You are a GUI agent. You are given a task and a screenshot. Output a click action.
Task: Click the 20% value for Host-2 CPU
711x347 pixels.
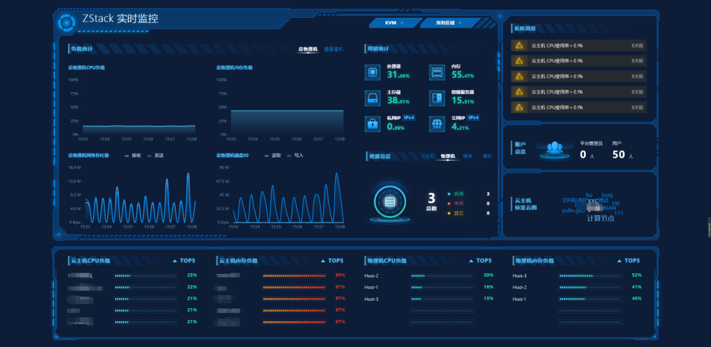pos(488,275)
